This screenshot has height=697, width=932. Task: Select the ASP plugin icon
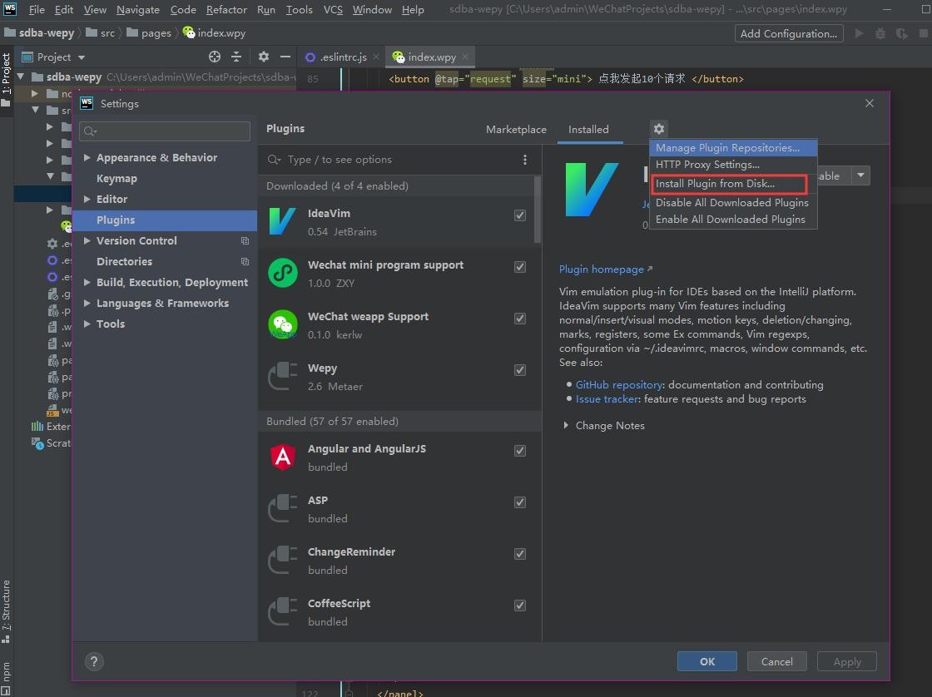(x=282, y=509)
